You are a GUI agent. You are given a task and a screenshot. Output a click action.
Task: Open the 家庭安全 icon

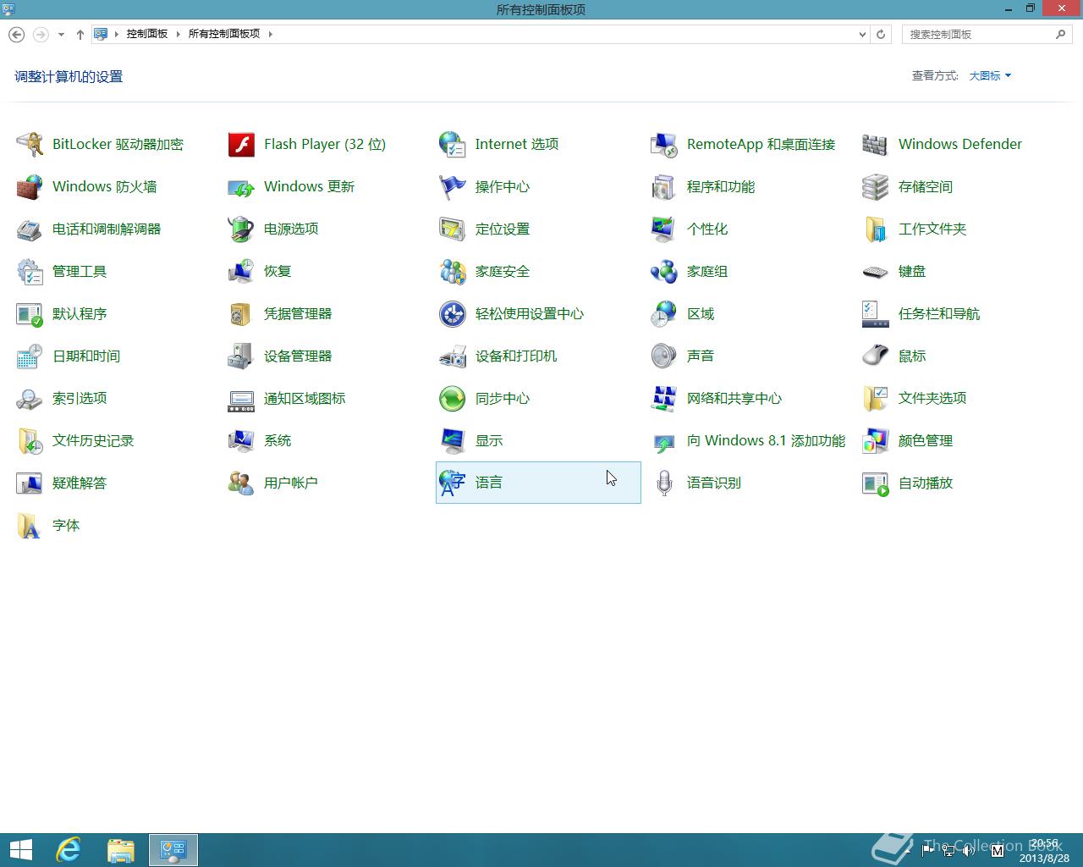[453, 271]
